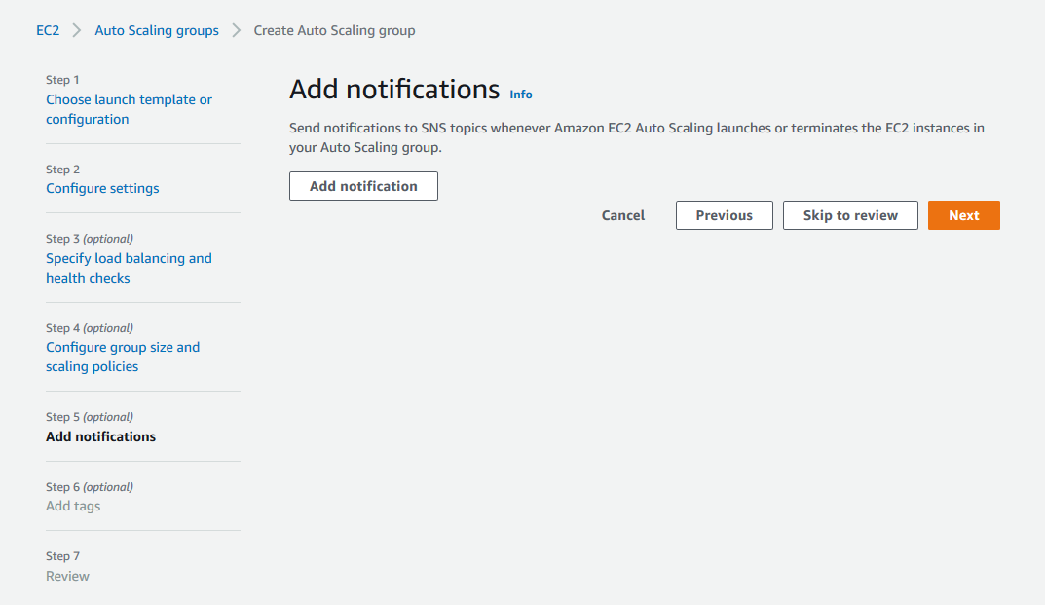The image size is (1045, 605).
Task: Go to the EC2 breadcrumb link
Action: [x=48, y=30]
